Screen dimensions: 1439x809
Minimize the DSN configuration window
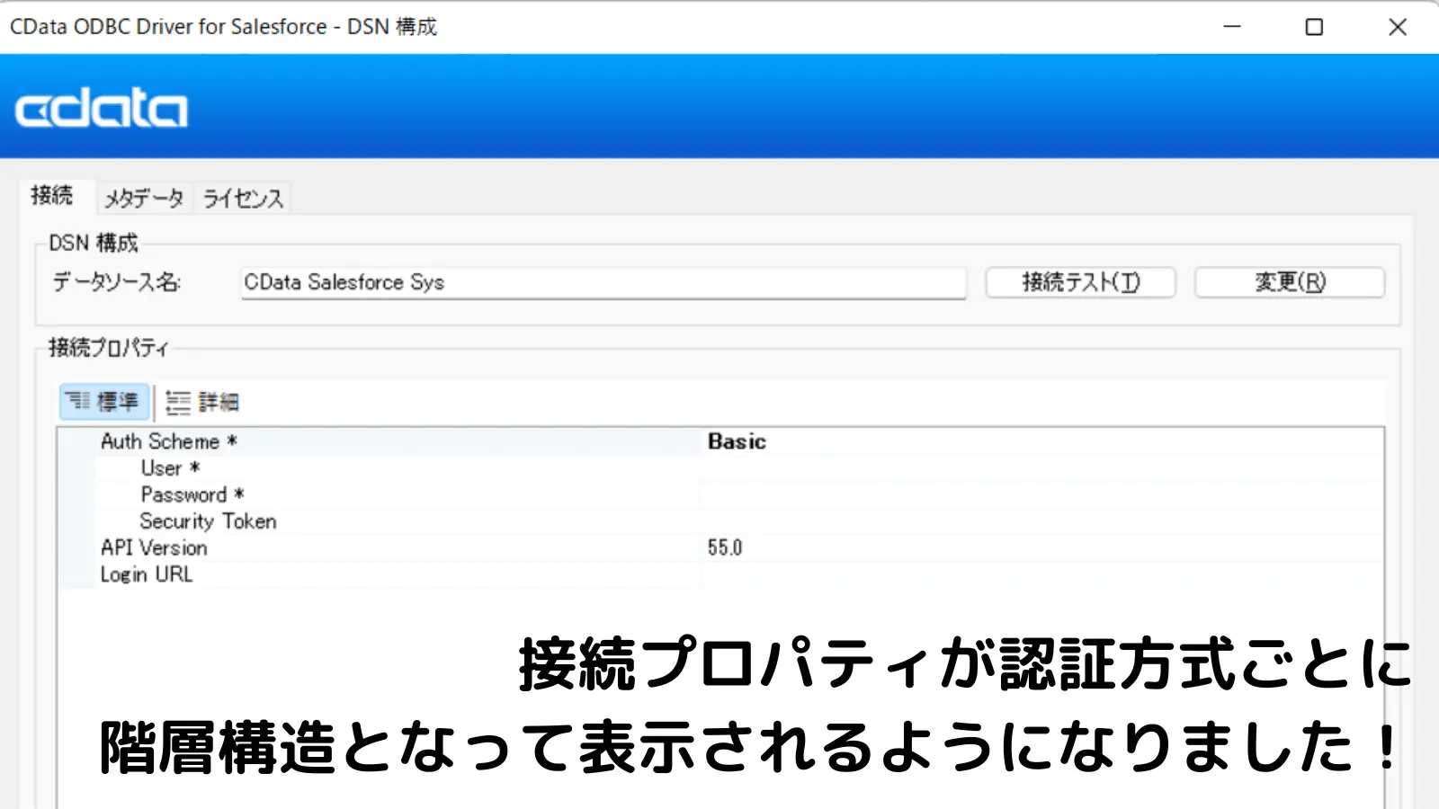1232,27
